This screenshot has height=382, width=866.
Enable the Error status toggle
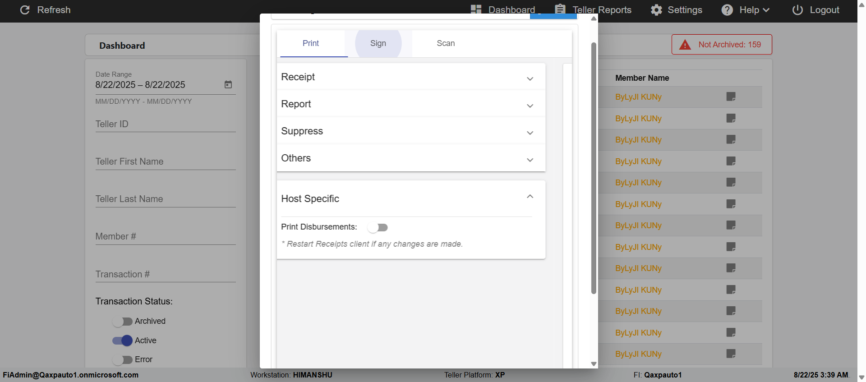[x=122, y=359]
